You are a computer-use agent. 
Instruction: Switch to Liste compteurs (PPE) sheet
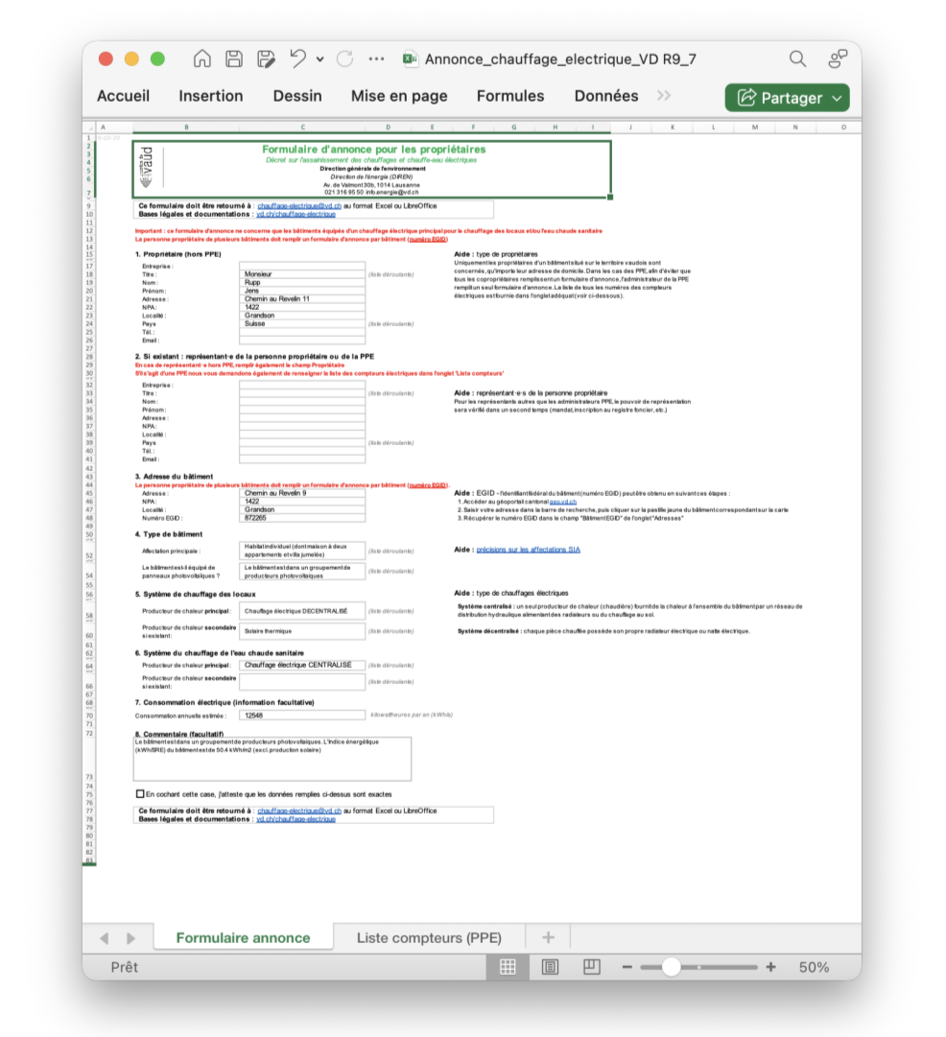click(x=429, y=937)
